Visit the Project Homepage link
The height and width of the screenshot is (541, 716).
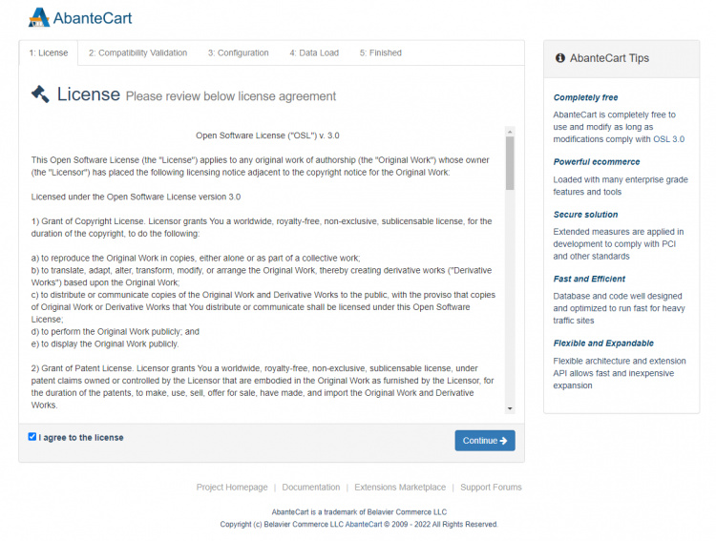(x=232, y=488)
